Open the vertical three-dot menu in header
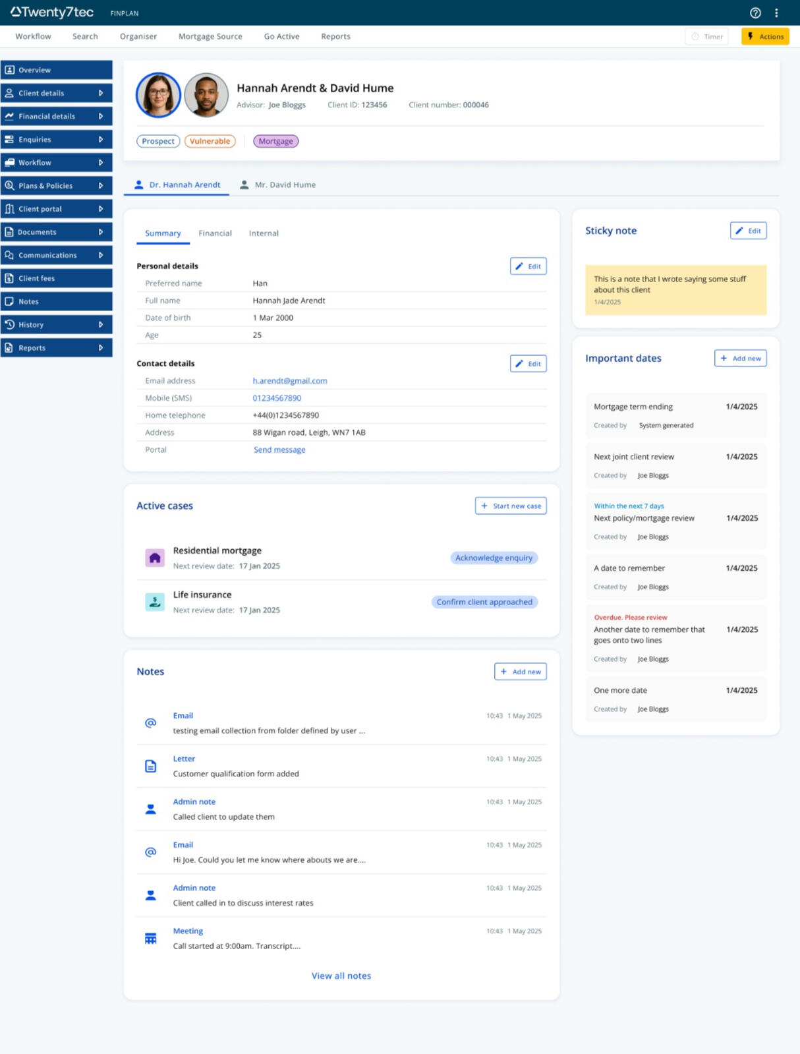The height and width of the screenshot is (1054, 800). tap(776, 13)
